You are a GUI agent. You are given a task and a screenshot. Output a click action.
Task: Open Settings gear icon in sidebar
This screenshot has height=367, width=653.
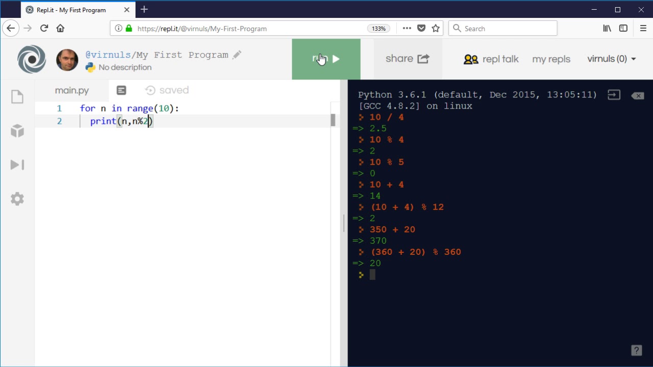(x=17, y=199)
